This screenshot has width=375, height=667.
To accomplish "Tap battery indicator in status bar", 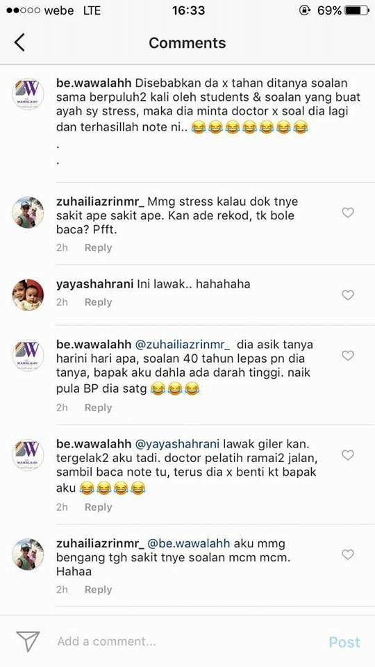I will click(x=357, y=10).
